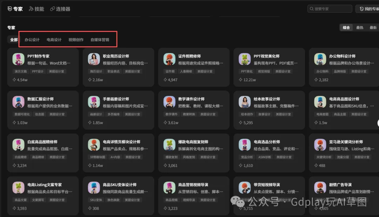
Task: Open the 电商选品分析师 title link
Action: [x=267, y=142]
